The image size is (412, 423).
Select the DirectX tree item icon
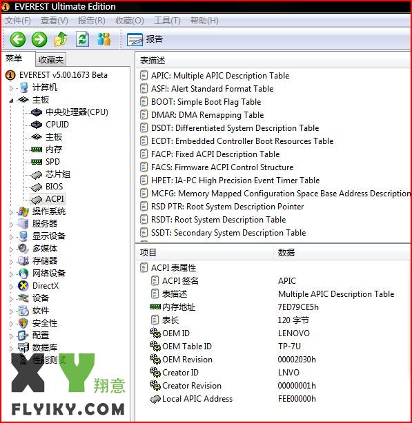pos(23,286)
